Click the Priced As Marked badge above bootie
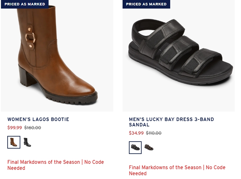 25,4
